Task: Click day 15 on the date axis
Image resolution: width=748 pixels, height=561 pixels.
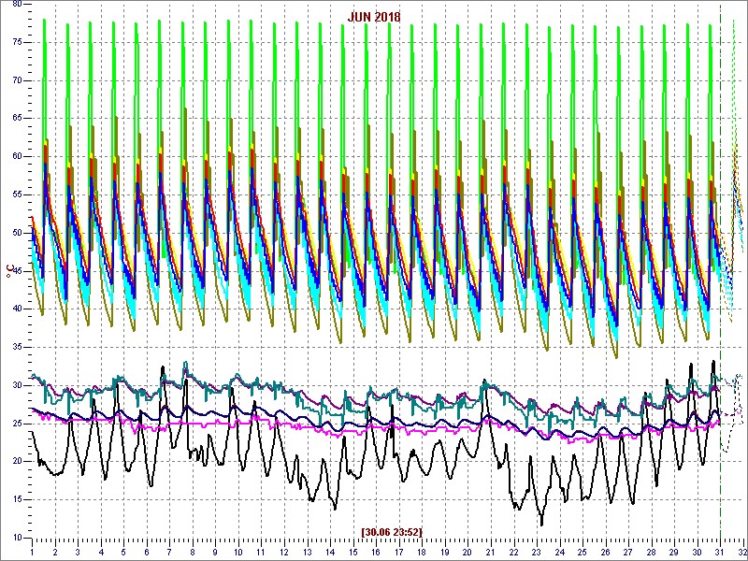Action: click(353, 552)
